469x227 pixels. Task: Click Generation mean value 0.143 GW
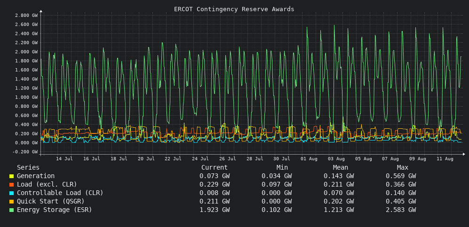[339, 176]
